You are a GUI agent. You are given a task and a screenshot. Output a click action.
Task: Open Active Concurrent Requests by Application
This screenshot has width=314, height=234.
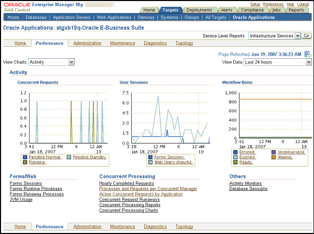pyautogui.click(x=141, y=194)
